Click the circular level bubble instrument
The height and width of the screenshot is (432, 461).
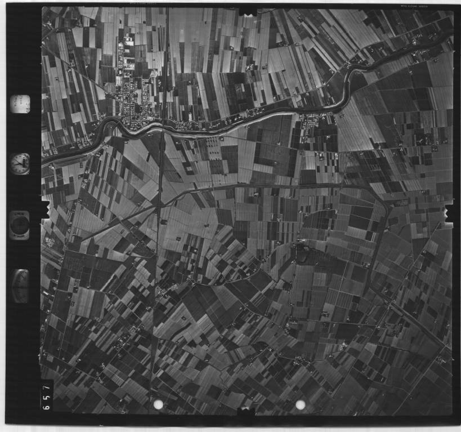click(20, 225)
